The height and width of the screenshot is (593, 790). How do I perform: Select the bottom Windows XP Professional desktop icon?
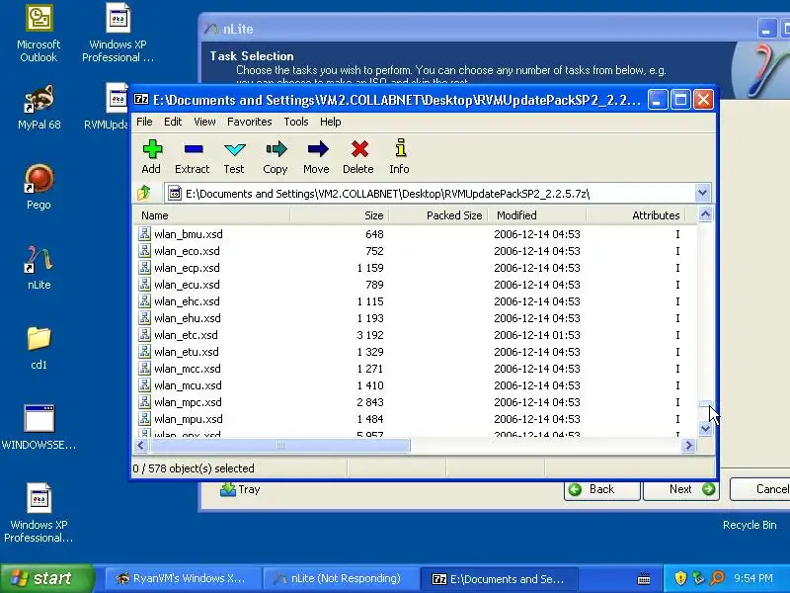point(39,498)
